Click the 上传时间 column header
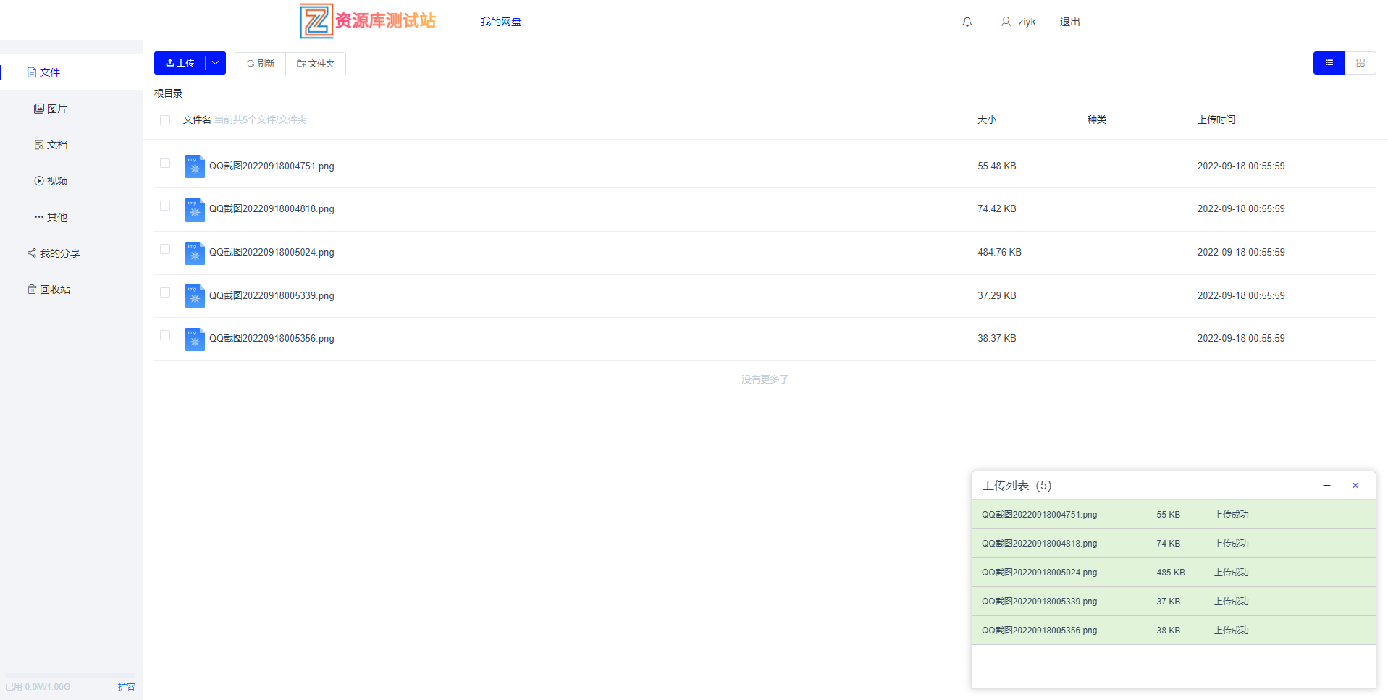The image size is (1388, 700). pyautogui.click(x=1216, y=119)
